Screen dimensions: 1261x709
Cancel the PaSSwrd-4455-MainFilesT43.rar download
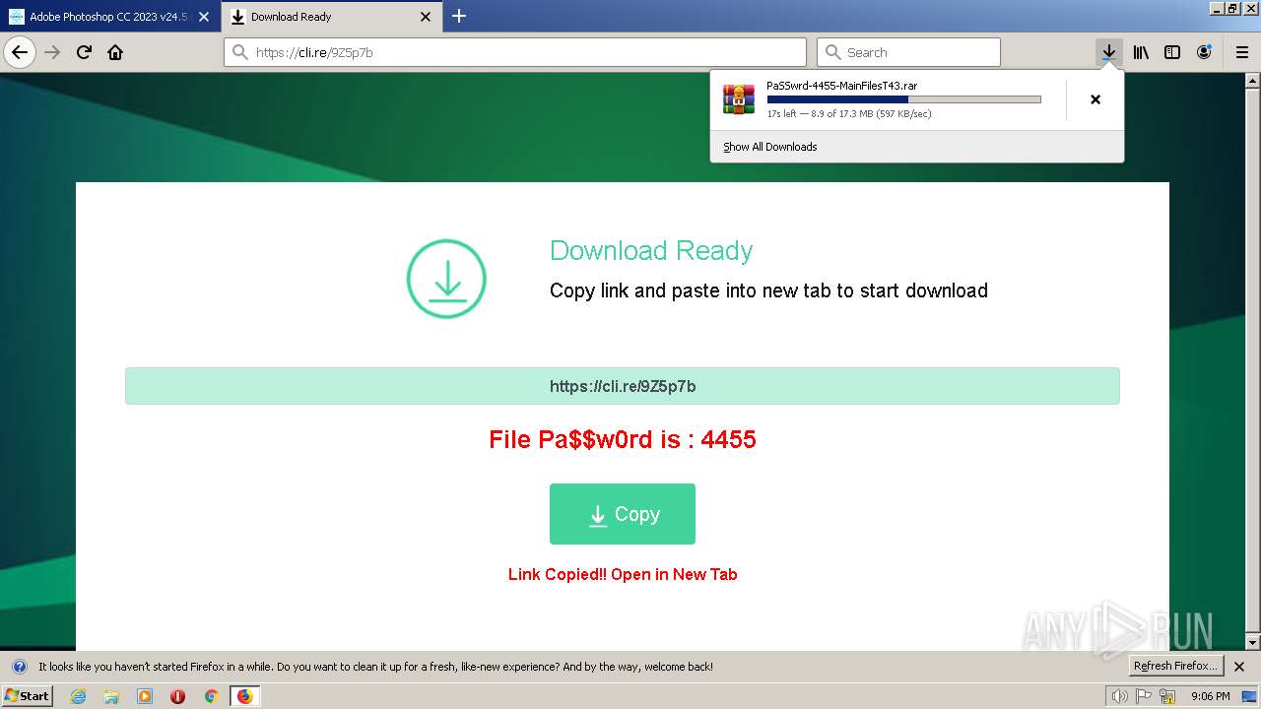pyautogui.click(x=1095, y=99)
